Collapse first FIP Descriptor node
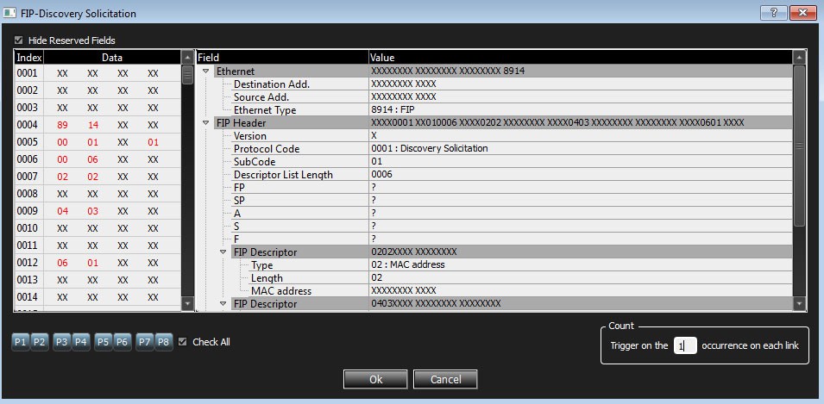The height and width of the screenshot is (404, 824). pyautogui.click(x=223, y=252)
